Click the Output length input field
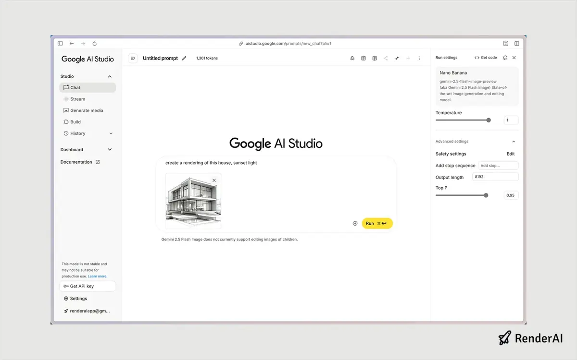This screenshot has height=360, width=577. point(495,177)
